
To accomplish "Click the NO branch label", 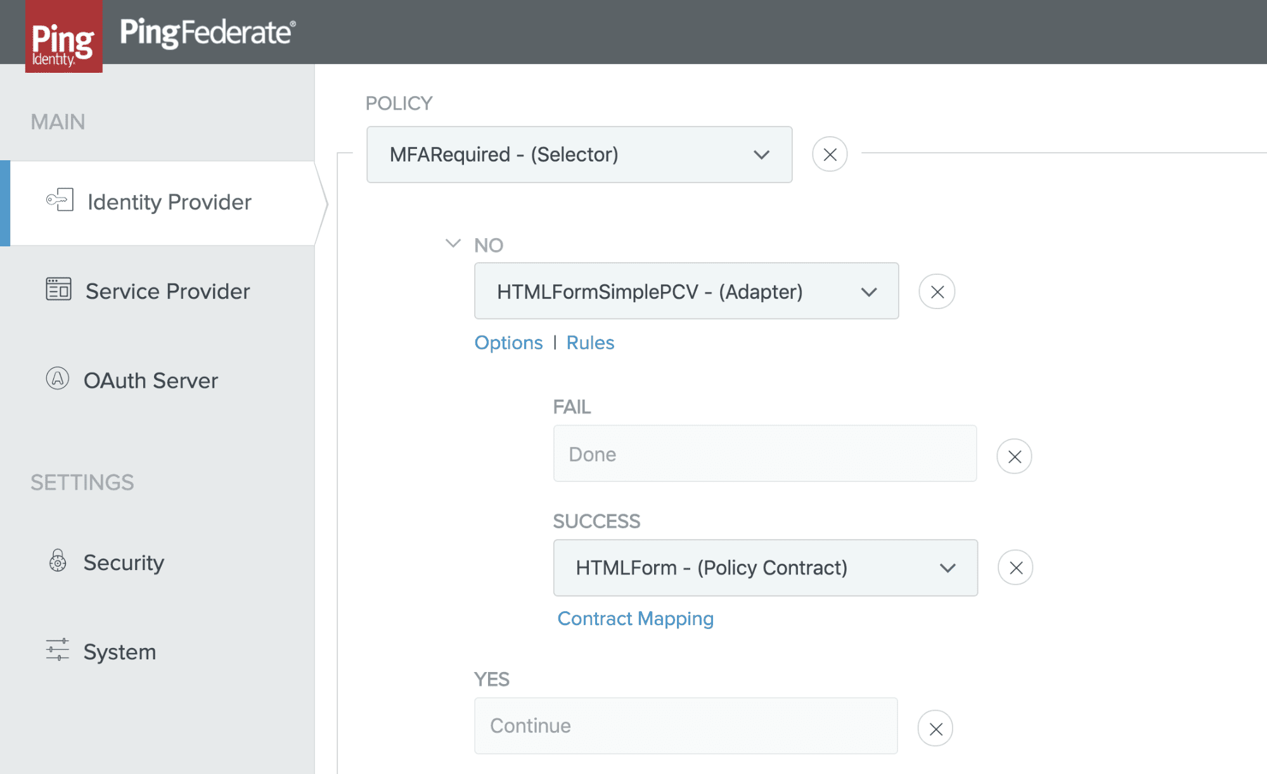I will pyautogui.click(x=489, y=245).
